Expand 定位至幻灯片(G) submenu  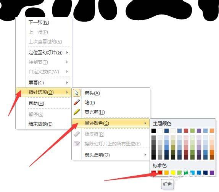point(44,53)
